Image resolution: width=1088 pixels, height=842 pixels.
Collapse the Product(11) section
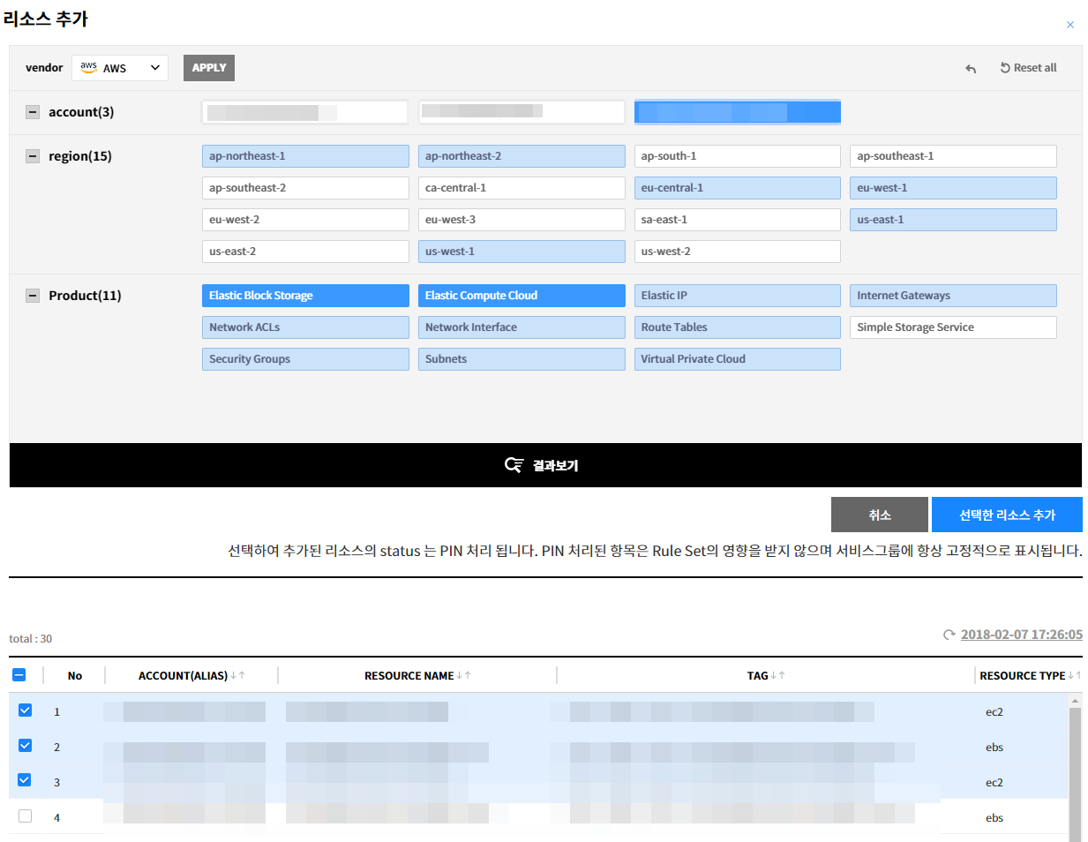tap(33, 296)
